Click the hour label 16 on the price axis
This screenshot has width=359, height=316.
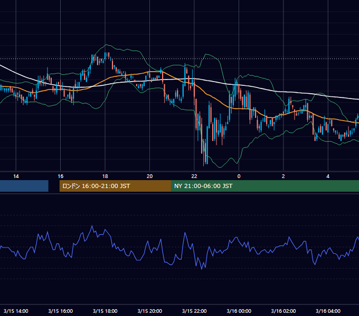[60, 176]
